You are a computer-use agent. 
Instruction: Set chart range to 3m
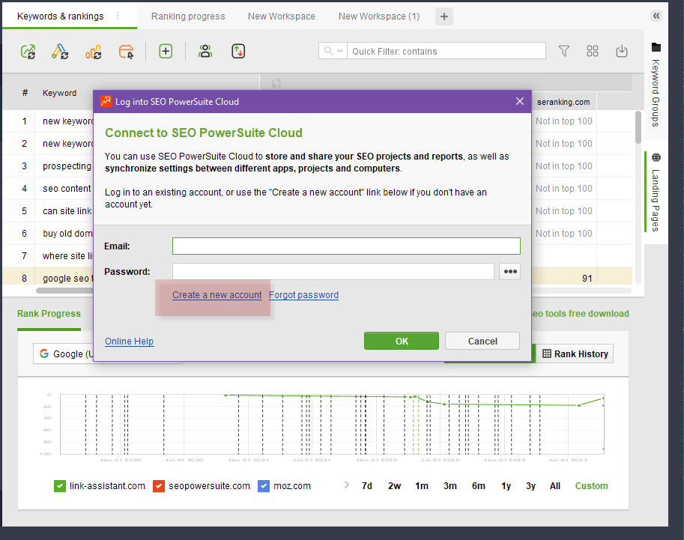pyautogui.click(x=450, y=486)
